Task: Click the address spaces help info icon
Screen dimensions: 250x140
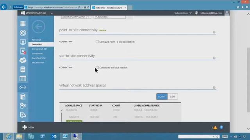Action: (x=214, y=87)
